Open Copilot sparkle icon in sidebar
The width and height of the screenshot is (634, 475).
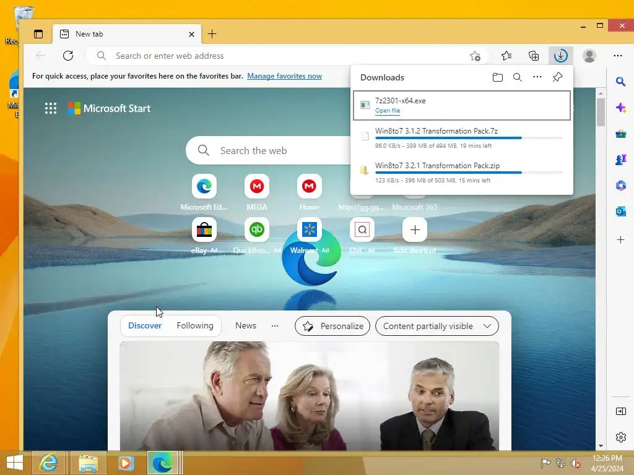(620, 108)
